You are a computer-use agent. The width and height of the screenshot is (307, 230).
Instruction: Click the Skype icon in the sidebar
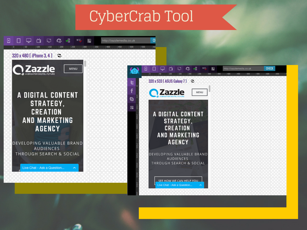point(132,99)
